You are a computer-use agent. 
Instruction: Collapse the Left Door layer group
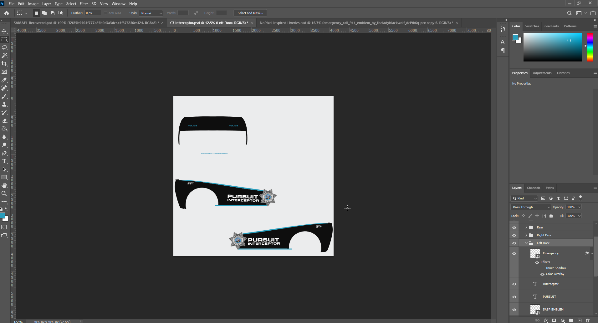[x=526, y=243]
